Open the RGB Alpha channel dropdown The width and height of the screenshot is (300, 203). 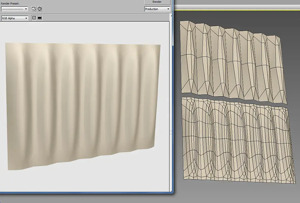click(x=14, y=18)
